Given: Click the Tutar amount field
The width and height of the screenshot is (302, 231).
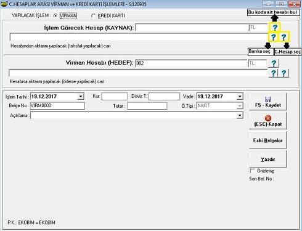Looking at the screenshot, I should pos(147,106).
